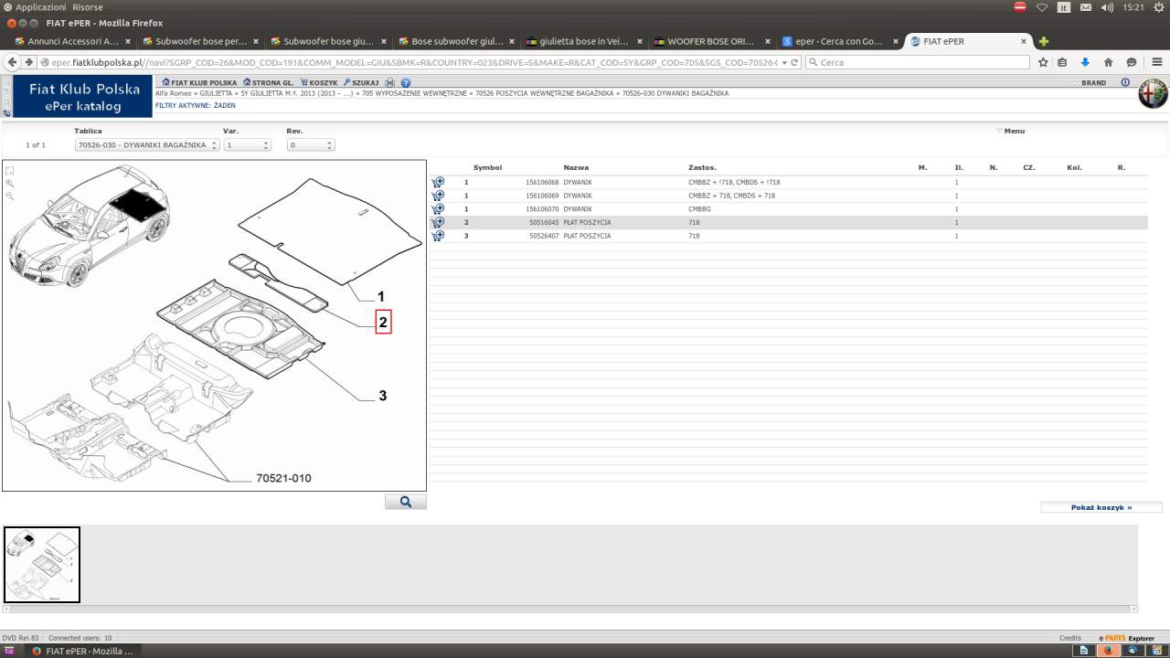Open the ePER help question-mark icon
The image size is (1170, 658).
pos(406,82)
